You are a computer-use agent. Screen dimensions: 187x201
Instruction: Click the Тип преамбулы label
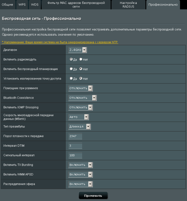coord(14,126)
